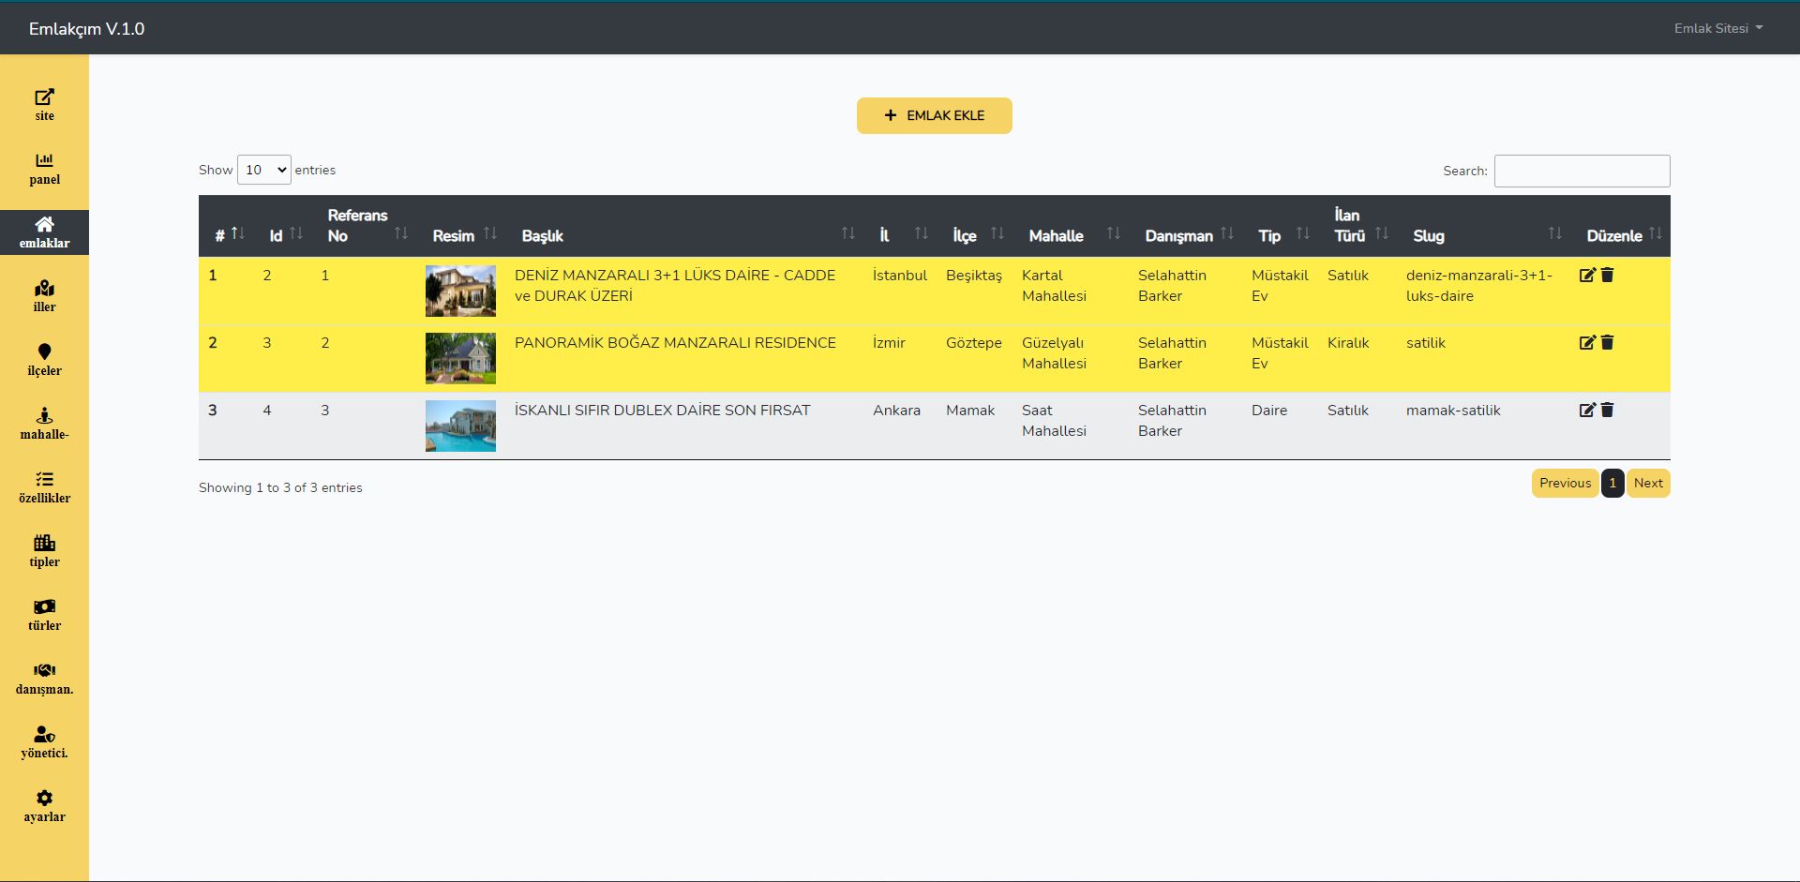Open the panel chart icon in sidebar
Screen dimensions: 1800x882
click(x=44, y=161)
